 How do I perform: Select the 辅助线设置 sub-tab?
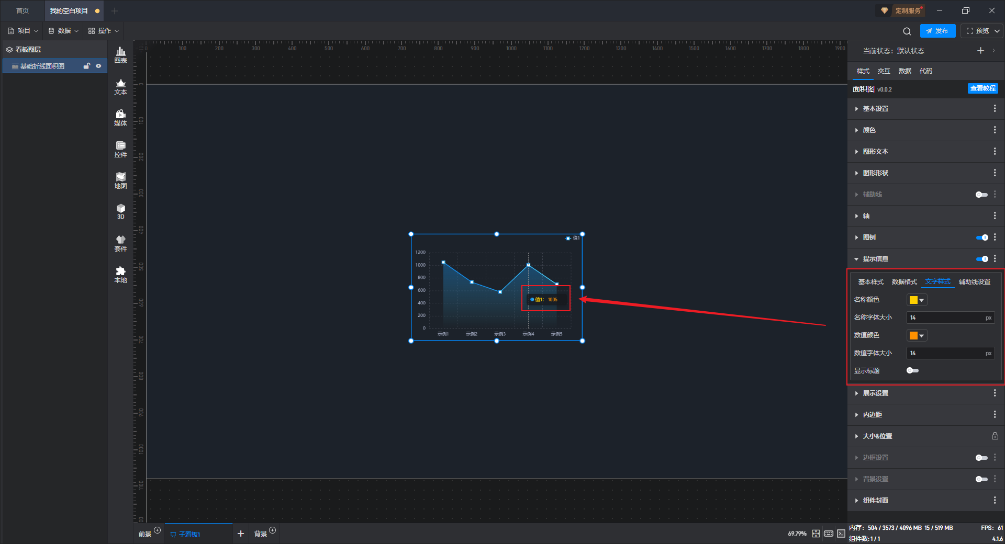(974, 282)
